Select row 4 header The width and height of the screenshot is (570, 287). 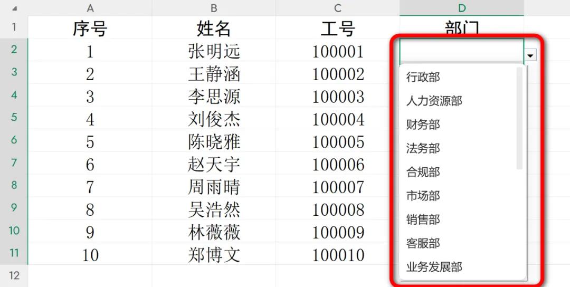14,95
